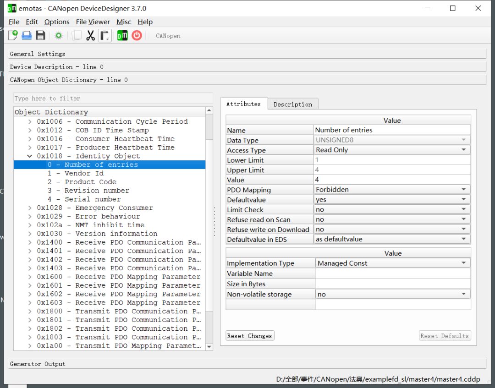Select the 2 - Product Code entry

(x=82, y=182)
